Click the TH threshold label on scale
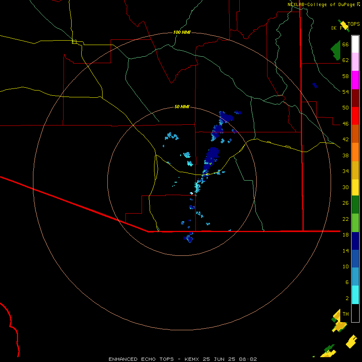This screenshot has width=362, height=362. 346,314
